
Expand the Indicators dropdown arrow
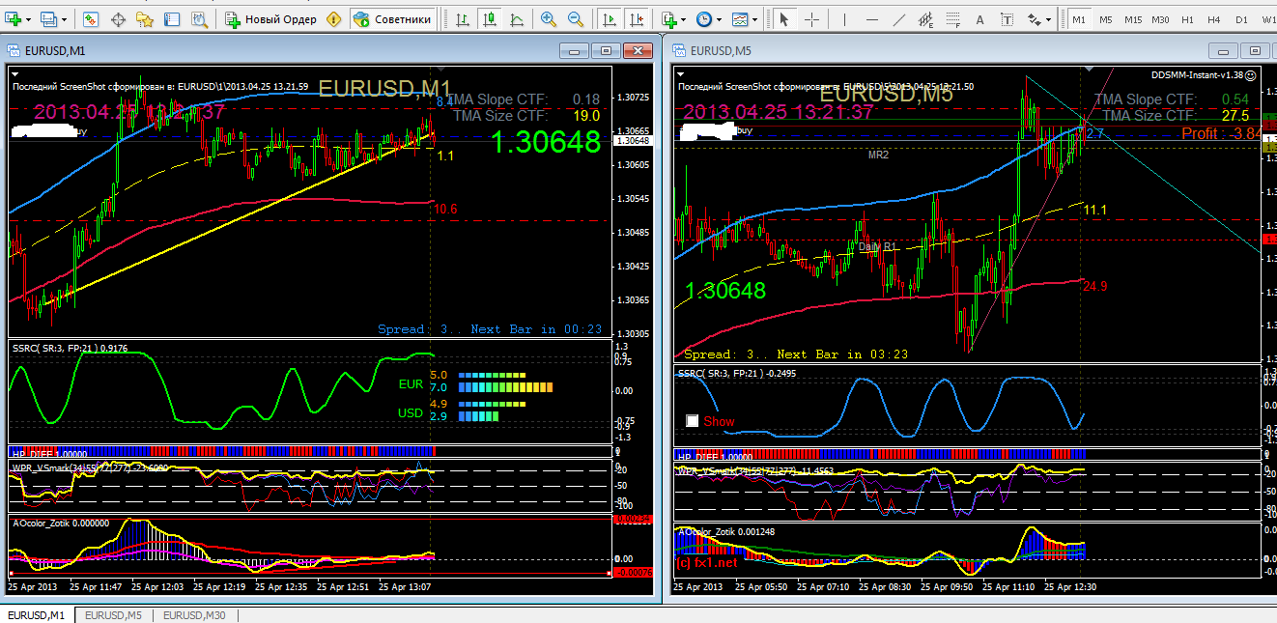[685, 19]
